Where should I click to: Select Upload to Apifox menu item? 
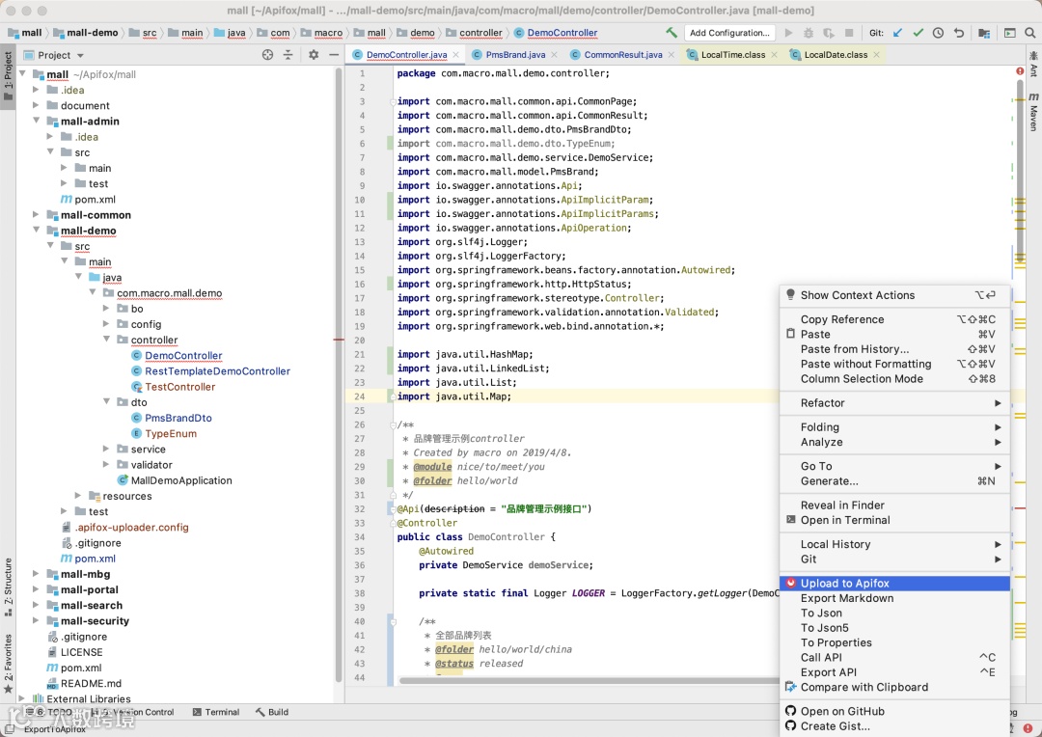[x=844, y=584]
